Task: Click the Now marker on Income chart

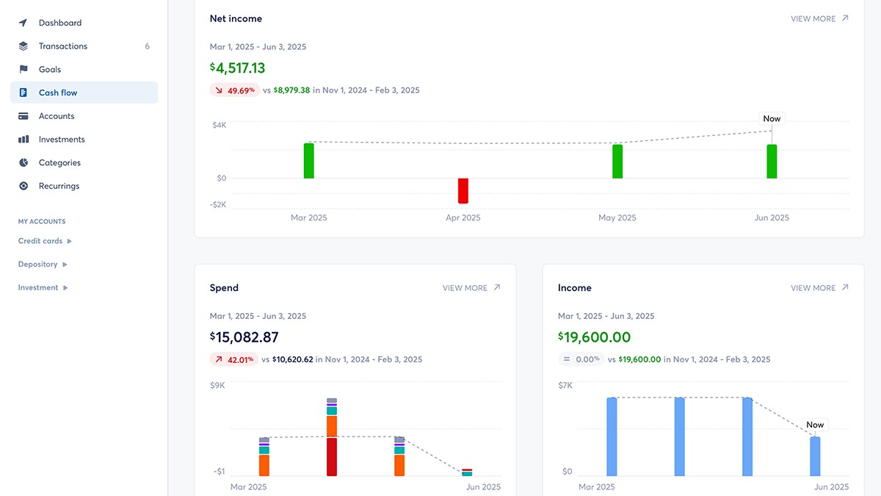Action: point(815,425)
